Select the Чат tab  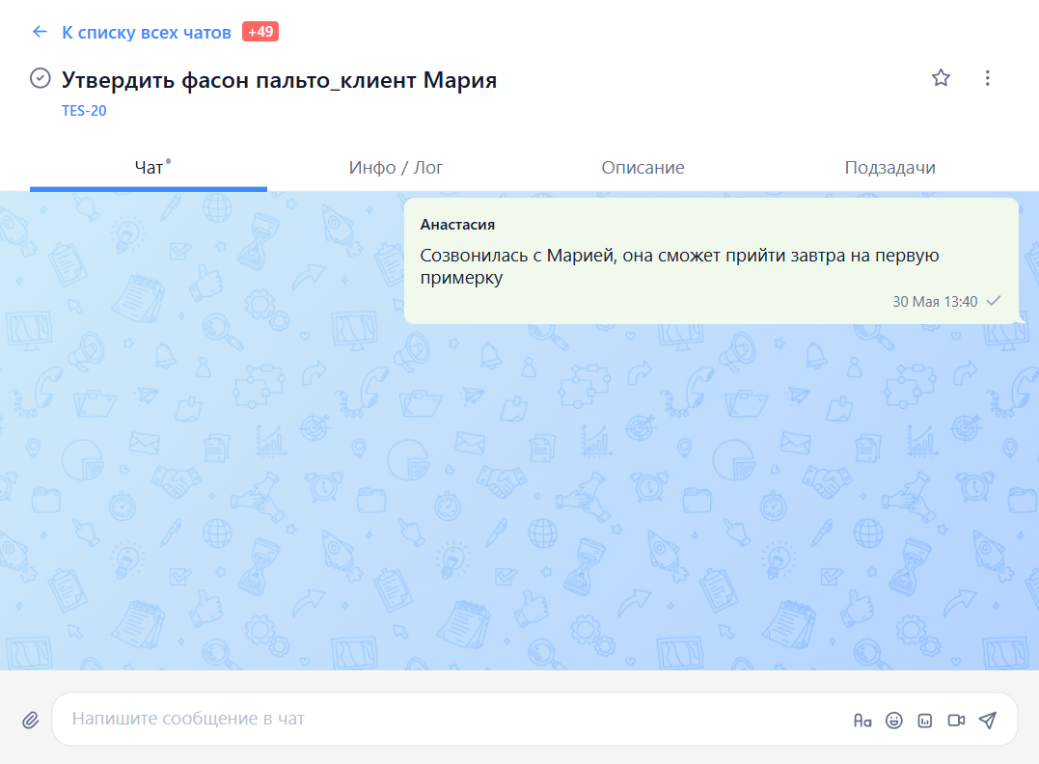[x=148, y=166]
